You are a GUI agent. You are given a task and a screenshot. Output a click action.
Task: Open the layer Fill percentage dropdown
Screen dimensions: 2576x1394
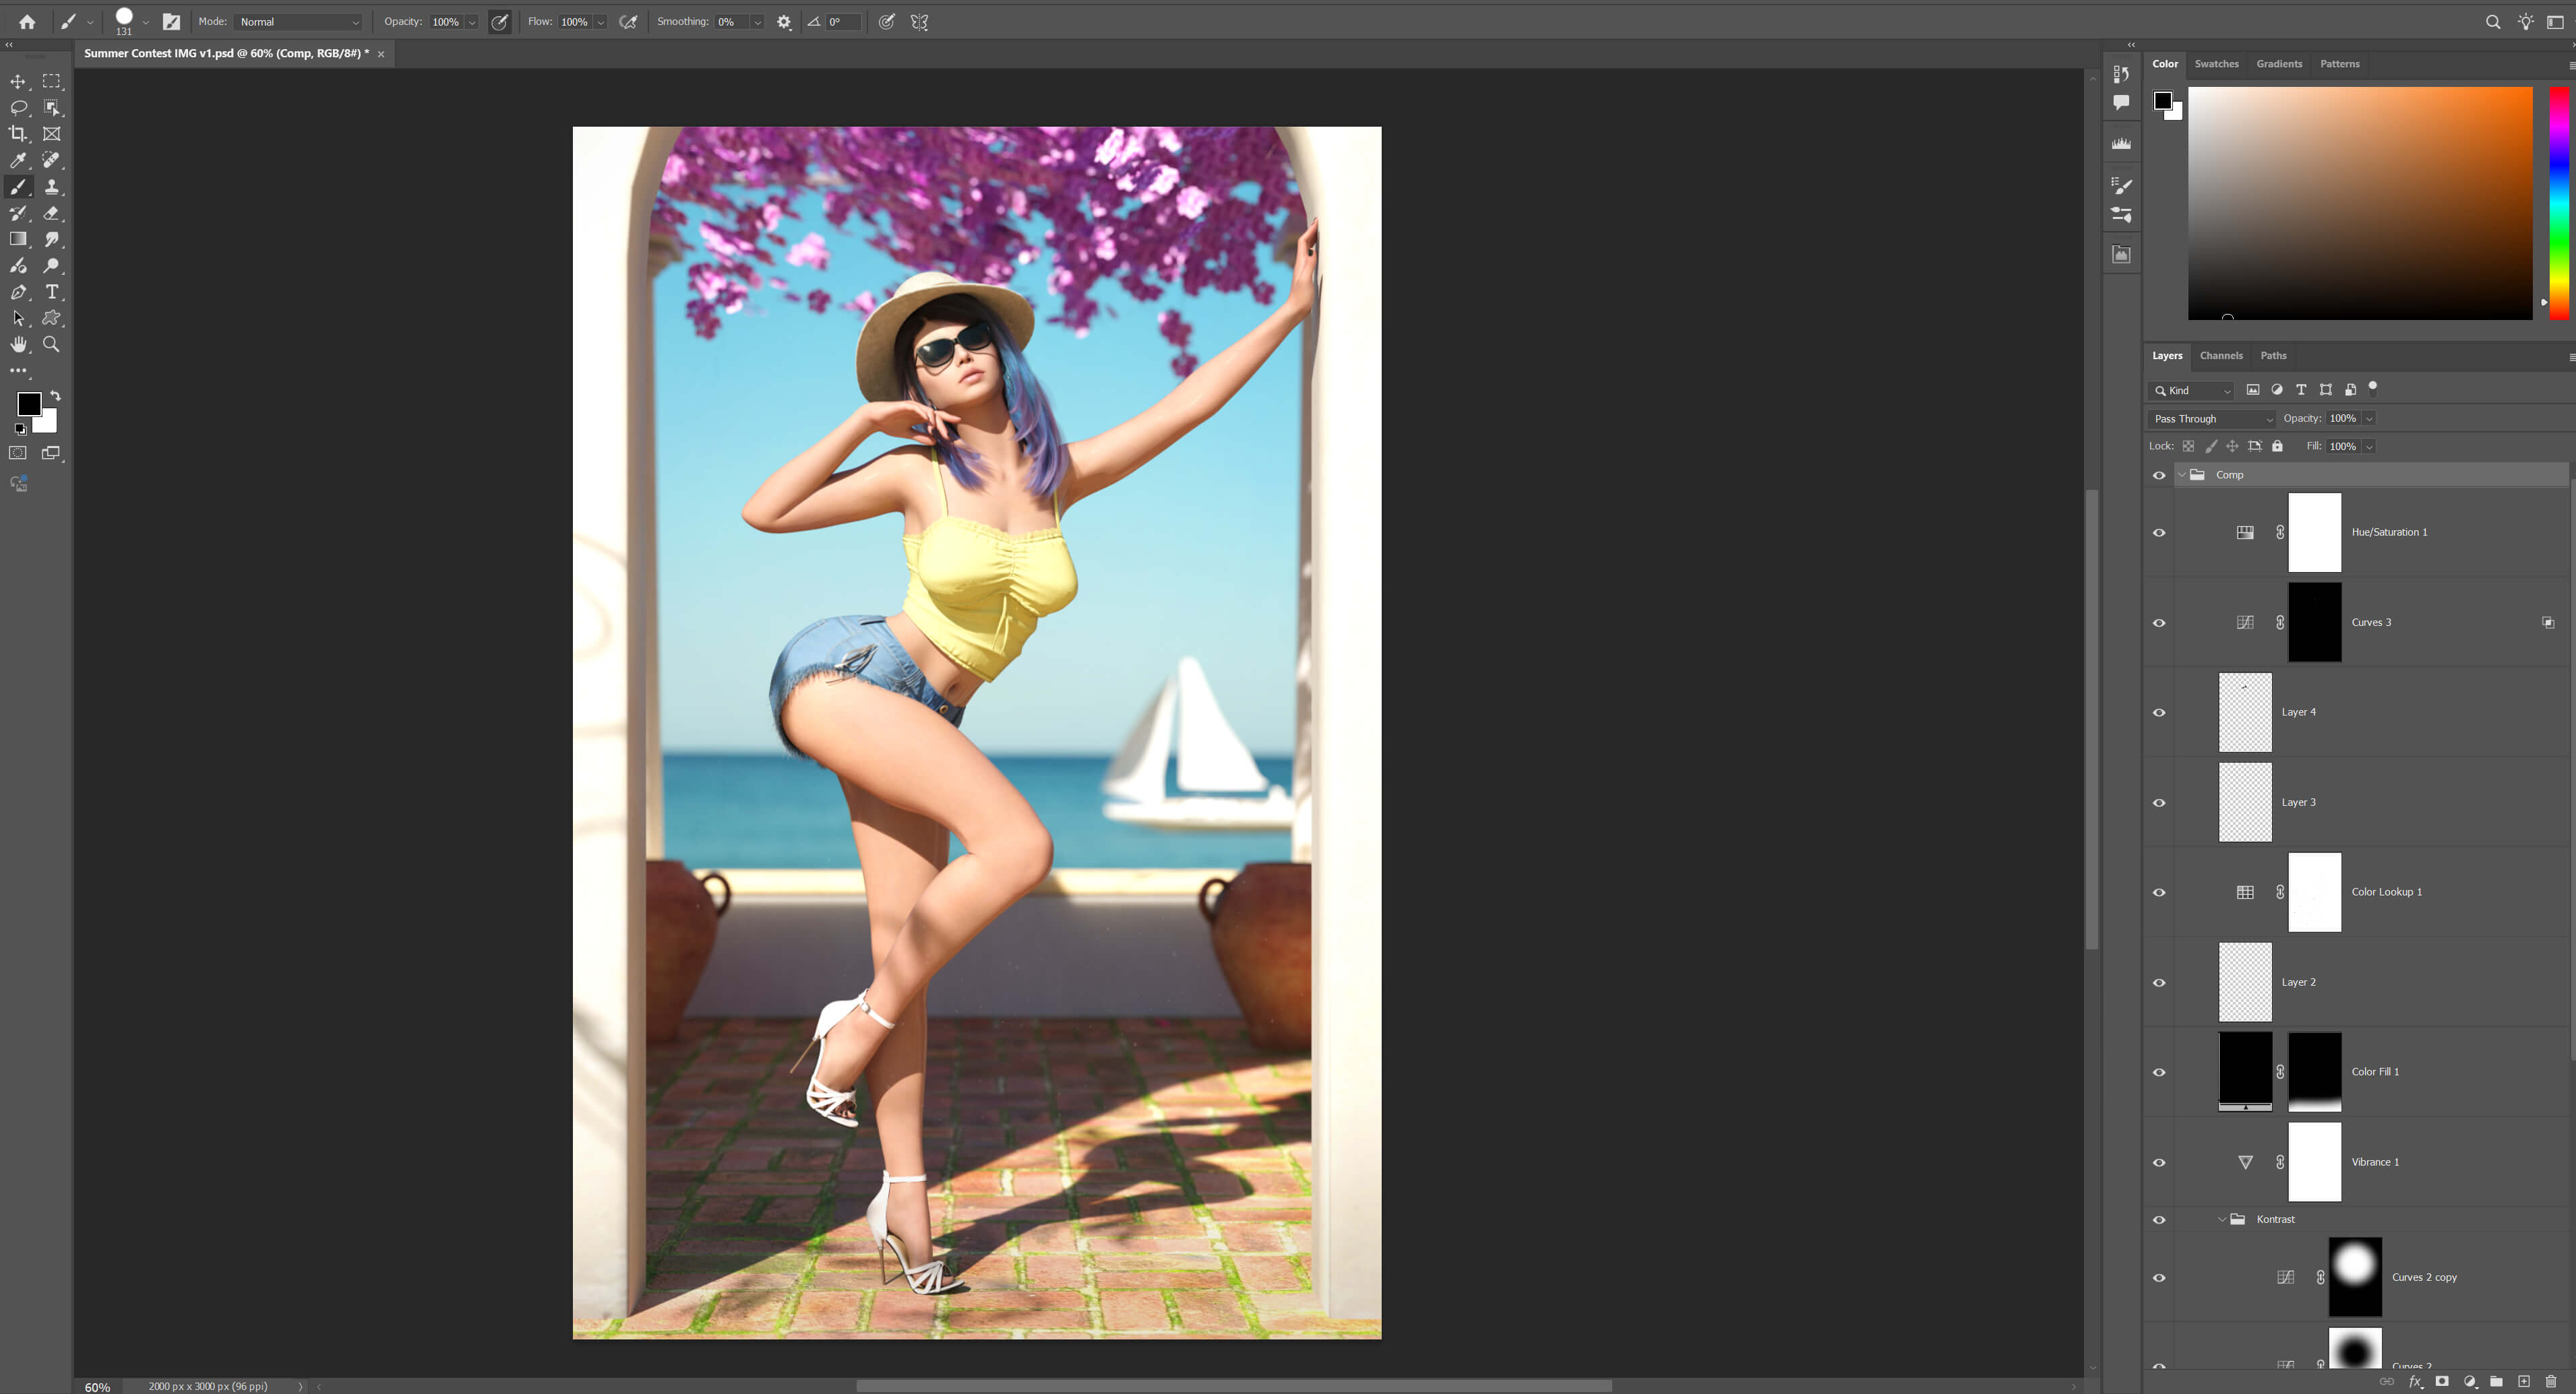coord(2370,446)
